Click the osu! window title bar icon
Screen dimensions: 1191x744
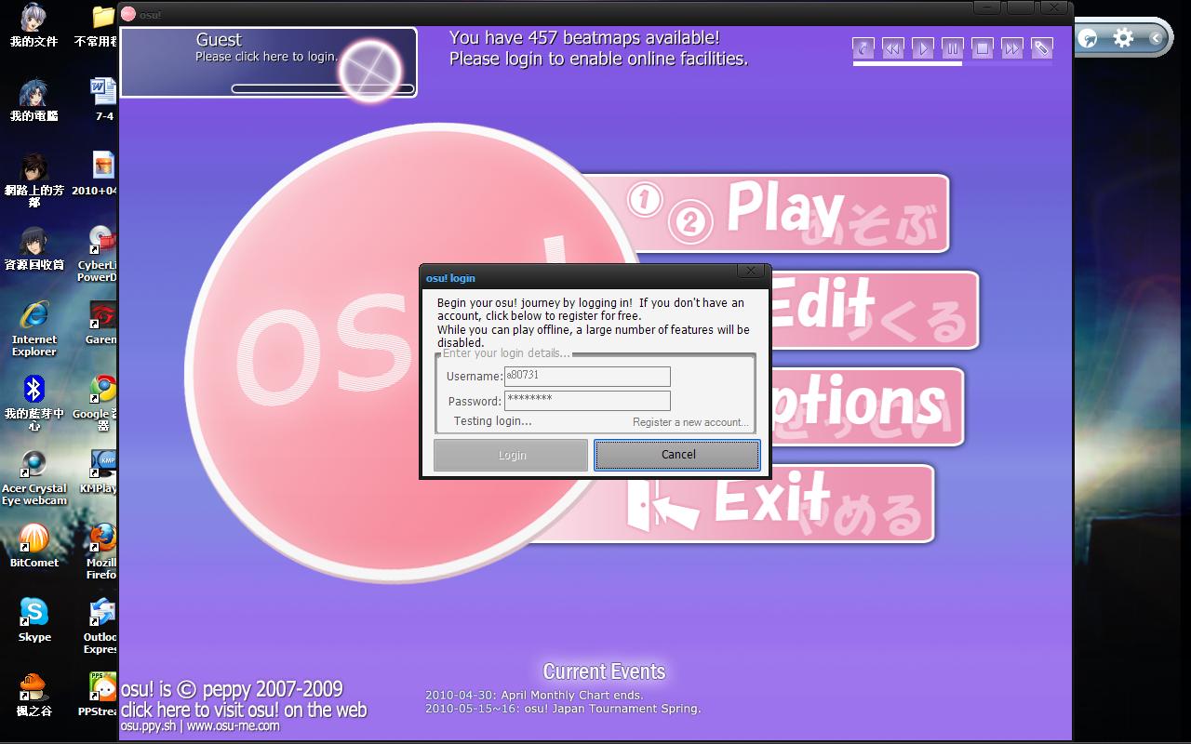pyautogui.click(x=128, y=14)
